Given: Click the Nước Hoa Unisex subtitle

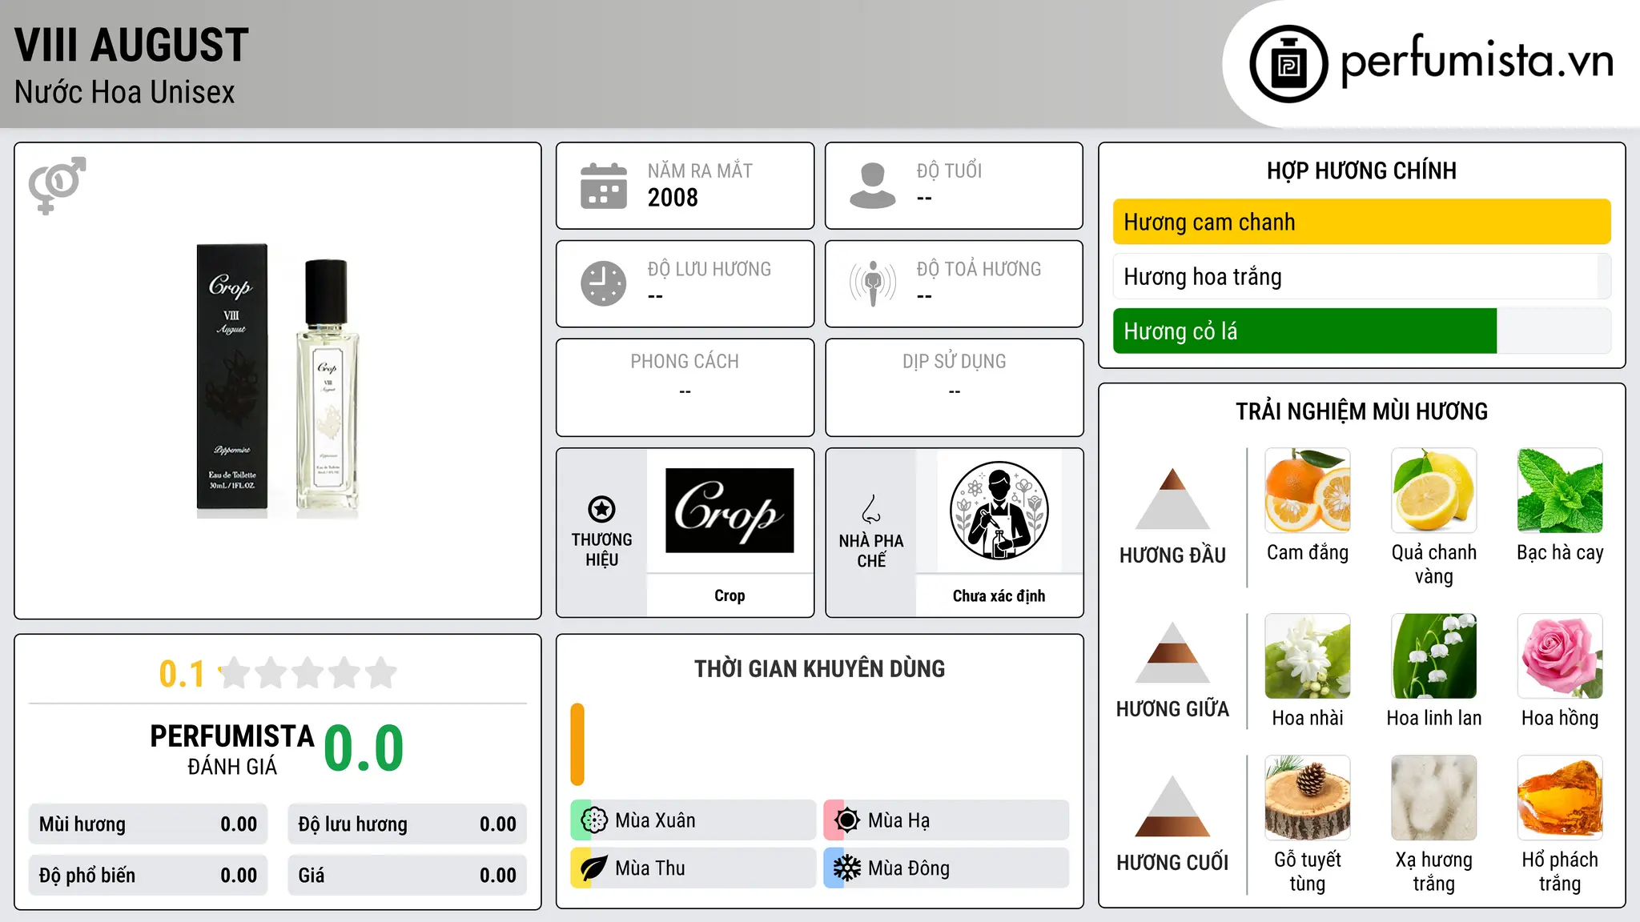Looking at the screenshot, I should click(124, 93).
